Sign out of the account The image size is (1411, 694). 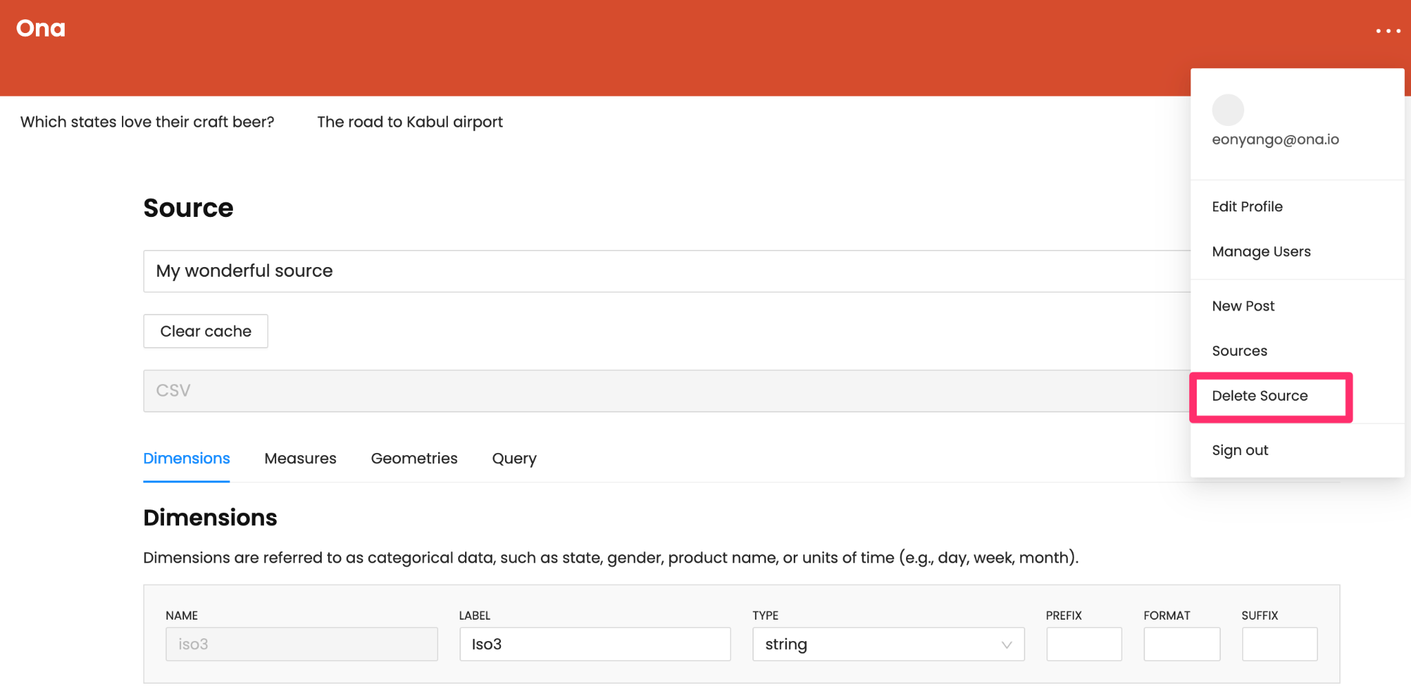click(x=1239, y=450)
